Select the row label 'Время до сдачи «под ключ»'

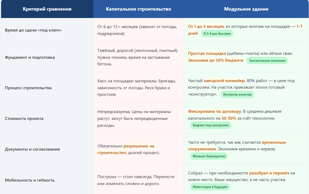coord(33,30)
